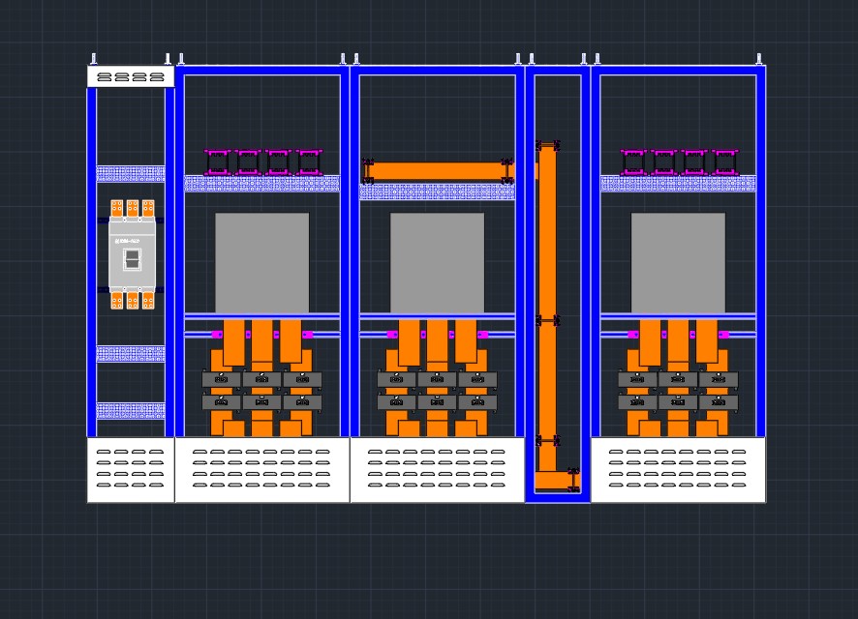
Task: Click the circuit breaker's central toggle handle
Action: coord(132,259)
